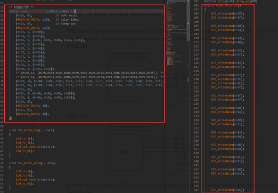
Task: Click the {0X2A, 4 column address entry
Action: point(46,93)
